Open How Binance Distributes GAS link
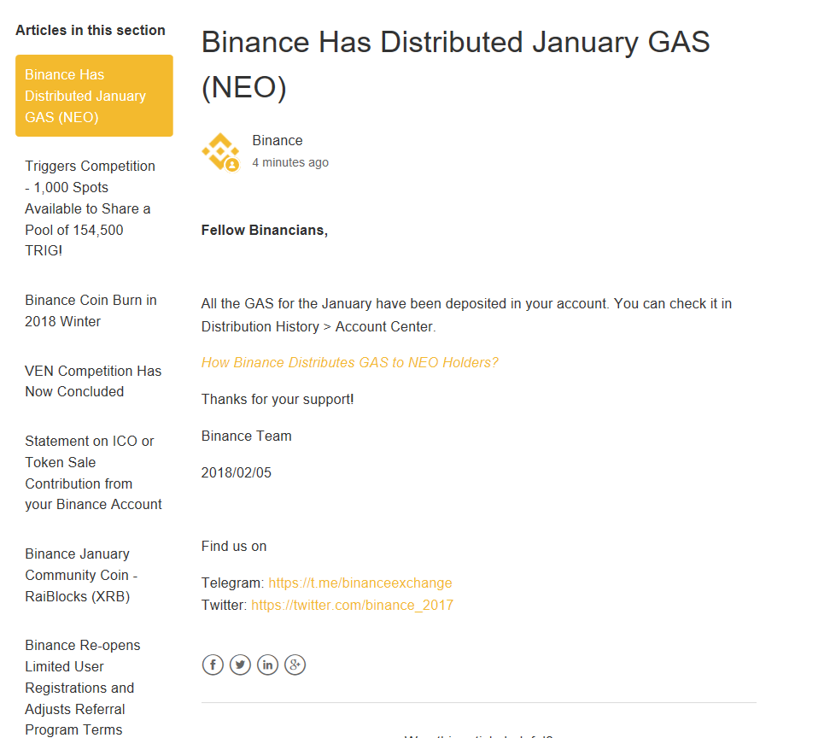This screenshot has height=738, width=830. click(x=349, y=362)
